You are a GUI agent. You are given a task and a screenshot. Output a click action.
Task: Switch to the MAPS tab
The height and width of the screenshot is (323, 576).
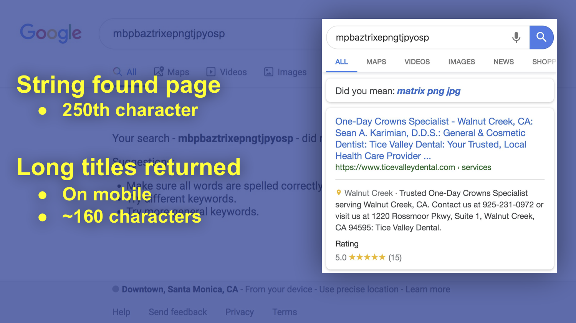click(x=376, y=62)
